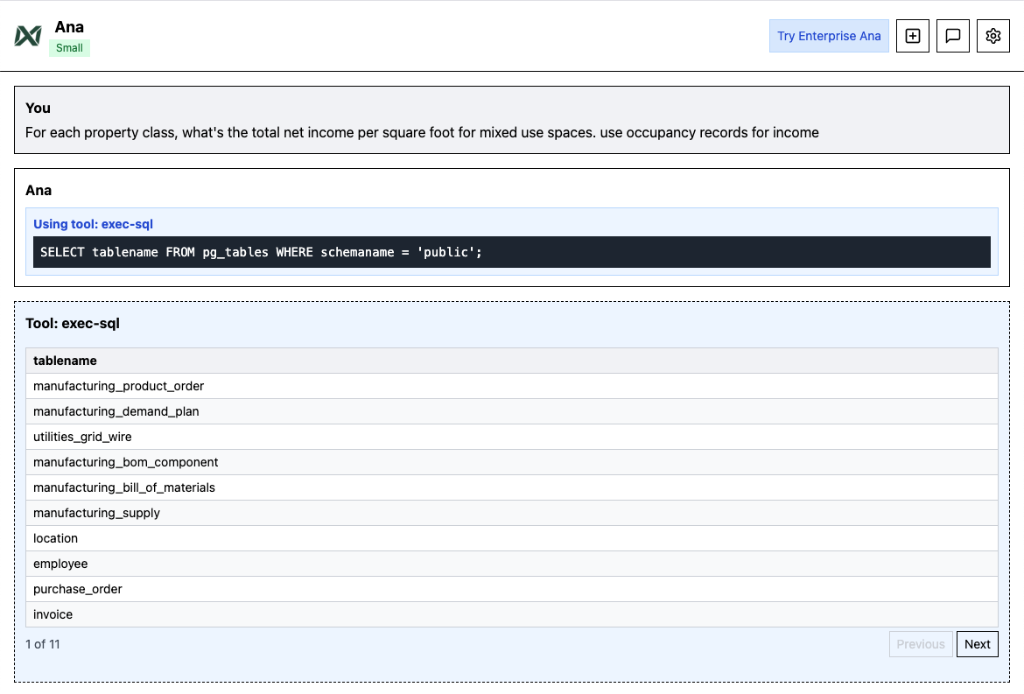The height and width of the screenshot is (694, 1024).
Task: Select the manufacturing_bom_component row
Action: pos(125,462)
